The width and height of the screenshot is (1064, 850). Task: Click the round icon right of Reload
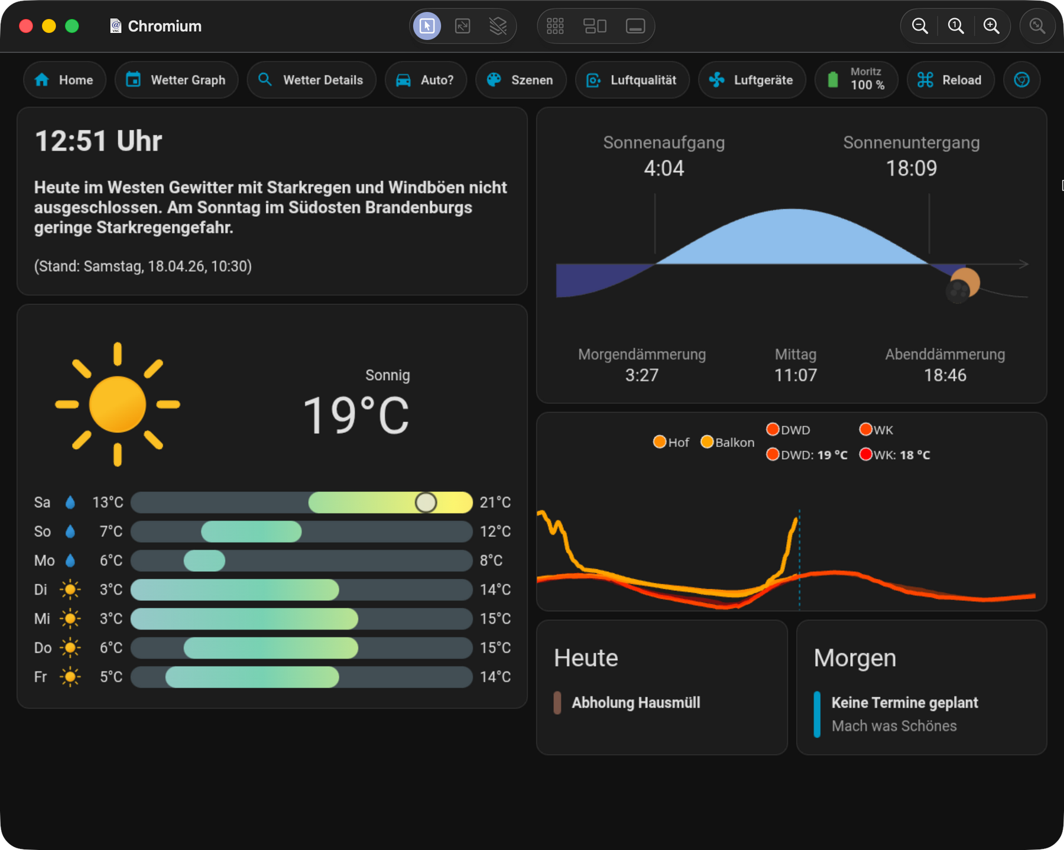pyautogui.click(x=1021, y=80)
